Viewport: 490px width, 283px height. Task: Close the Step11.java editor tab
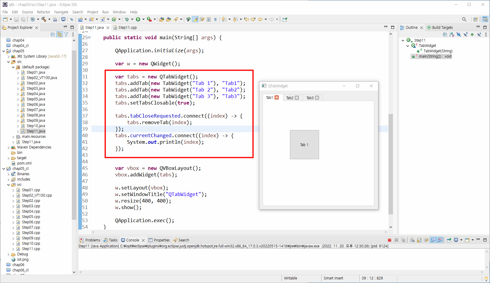pos(108,28)
